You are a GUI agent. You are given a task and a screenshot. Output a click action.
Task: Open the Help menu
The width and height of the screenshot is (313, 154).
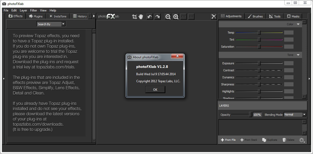click(53, 10)
